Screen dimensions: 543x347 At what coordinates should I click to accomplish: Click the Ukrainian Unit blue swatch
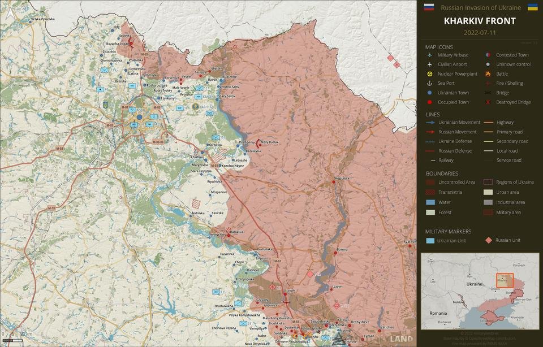430,241
